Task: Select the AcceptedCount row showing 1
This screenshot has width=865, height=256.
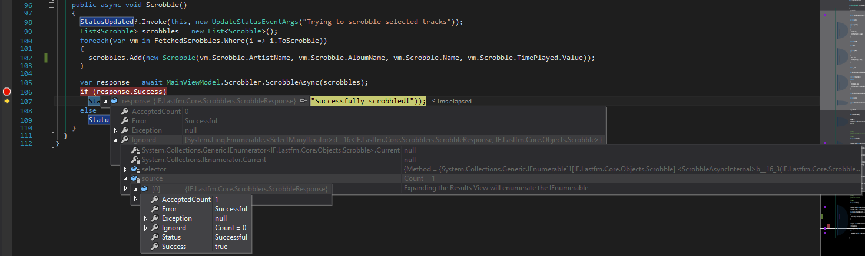Action: pos(196,200)
